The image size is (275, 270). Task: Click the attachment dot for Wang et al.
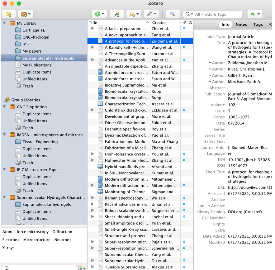pyautogui.click(x=184, y=47)
